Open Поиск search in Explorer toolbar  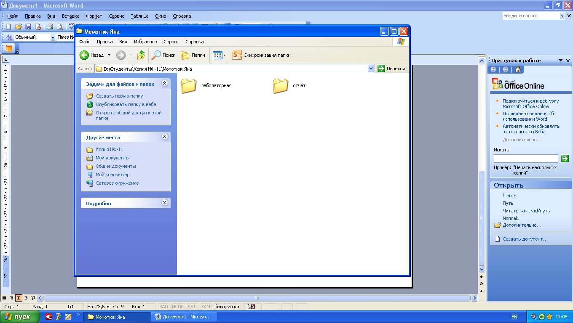tap(163, 55)
